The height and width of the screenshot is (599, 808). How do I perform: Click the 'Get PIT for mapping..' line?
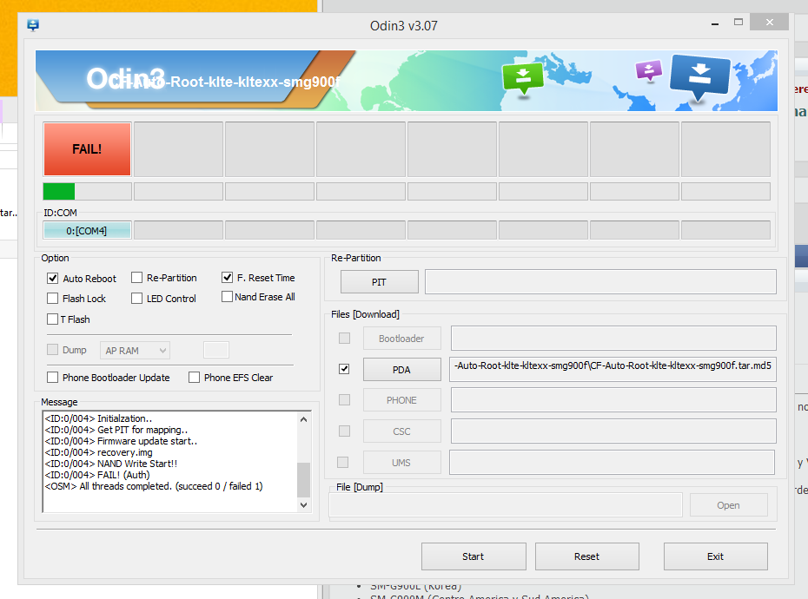[116, 430]
